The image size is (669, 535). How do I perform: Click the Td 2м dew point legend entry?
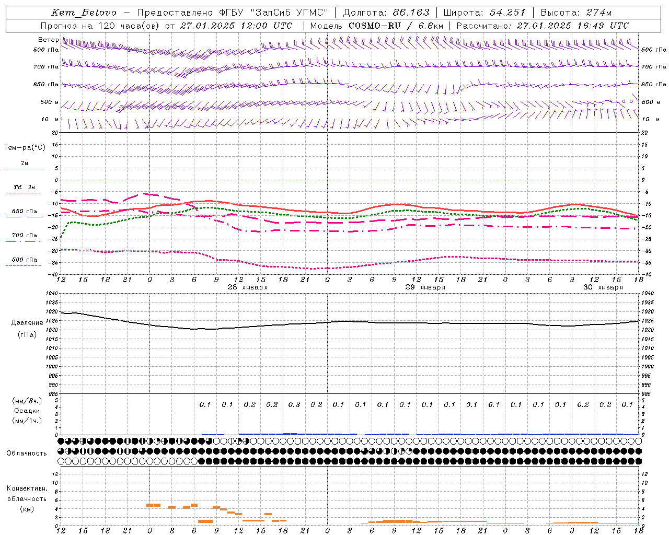[x=25, y=187]
